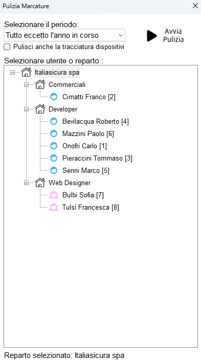The height and width of the screenshot is (360, 201).
Task: Collapse the Italiasicura spa root node
Action: coord(13,72)
